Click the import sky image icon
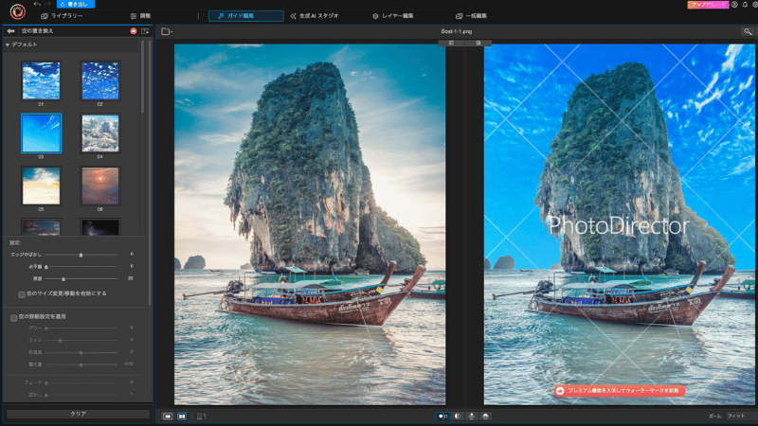Viewport: 758px width, 426px height. [145, 31]
